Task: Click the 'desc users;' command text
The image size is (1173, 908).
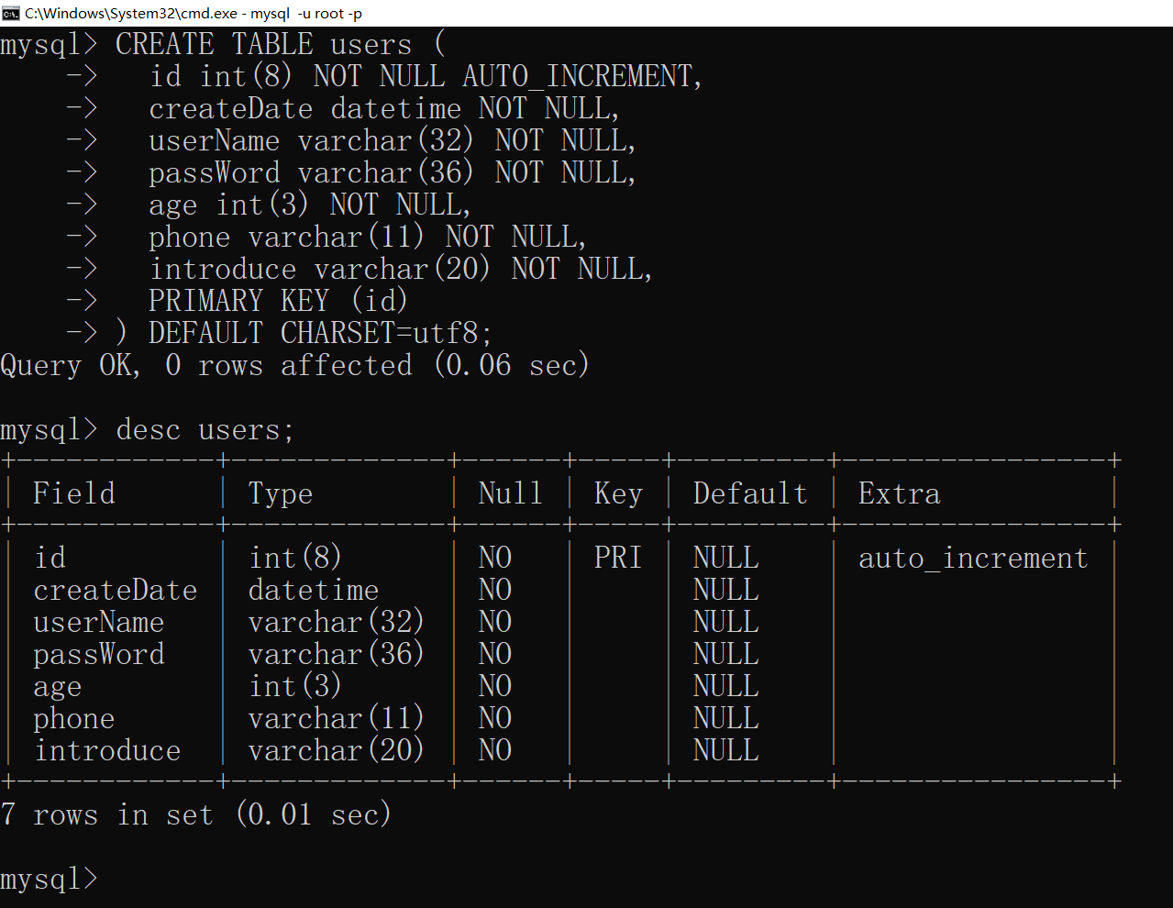Action: pos(205,429)
